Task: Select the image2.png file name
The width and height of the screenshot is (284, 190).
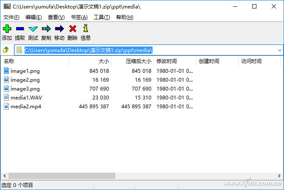Action: coord(25,80)
